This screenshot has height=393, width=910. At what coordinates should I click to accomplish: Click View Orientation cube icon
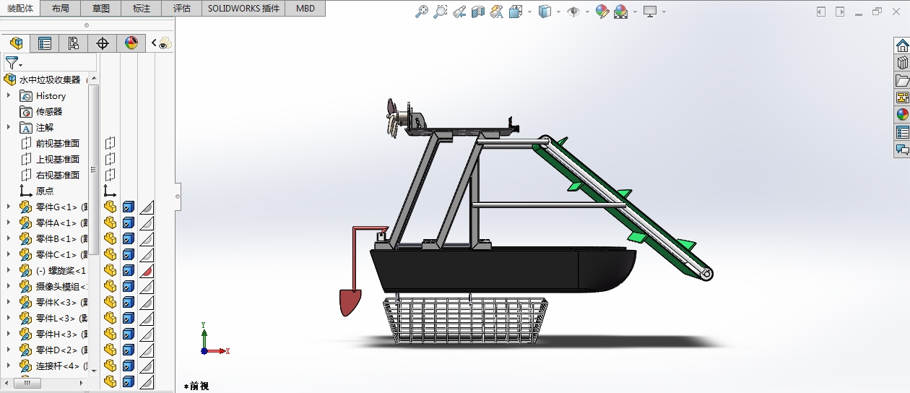pos(516,12)
